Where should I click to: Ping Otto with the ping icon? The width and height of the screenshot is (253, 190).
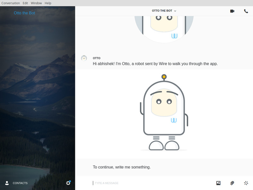(246, 183)
